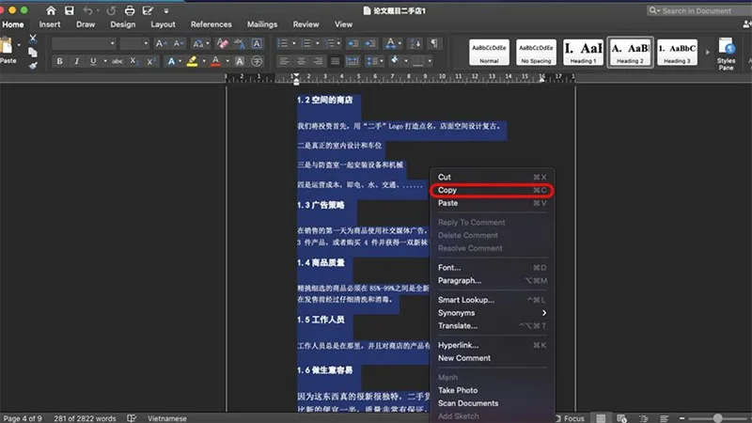Apply the Normal style
This screenshot has height=423, width=752.
pos(489,53)
